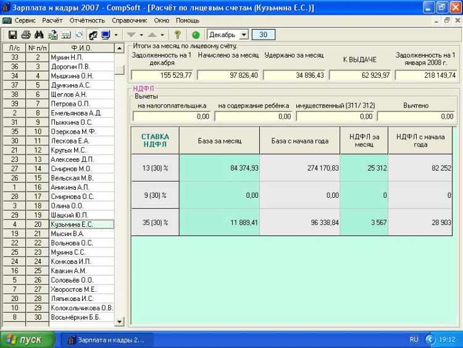The height and width of the screenshot is (348, 463).
Task: Click the RU language indicator in tray
Action: tap(414, 339)
